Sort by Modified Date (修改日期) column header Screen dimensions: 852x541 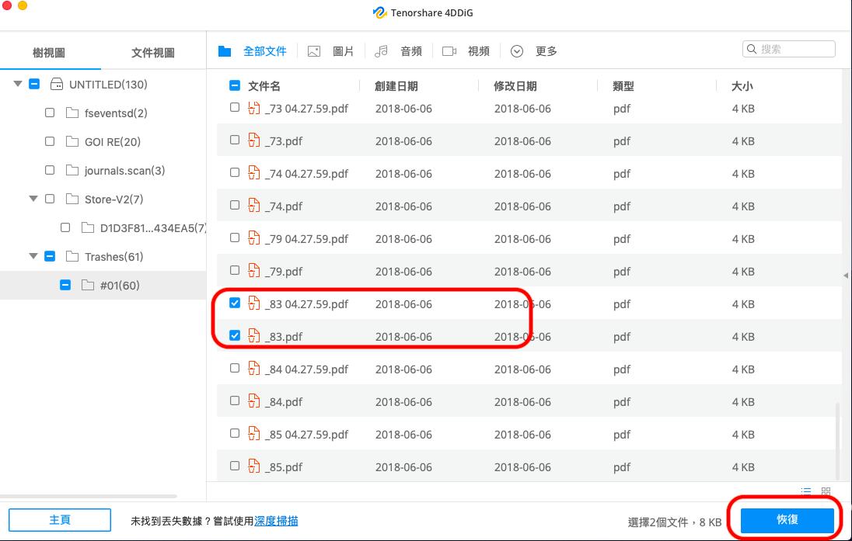(x=515, y=86)
